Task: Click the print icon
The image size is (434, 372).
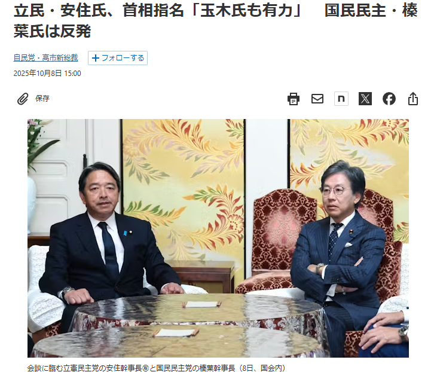Action: coord(294,99)
